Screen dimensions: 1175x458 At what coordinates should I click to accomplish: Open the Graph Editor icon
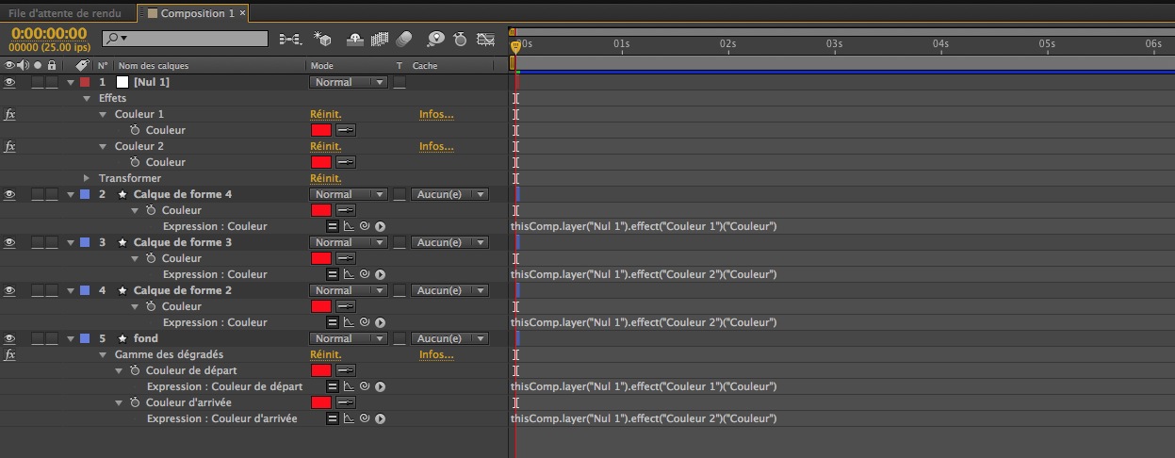pos(486,40)
